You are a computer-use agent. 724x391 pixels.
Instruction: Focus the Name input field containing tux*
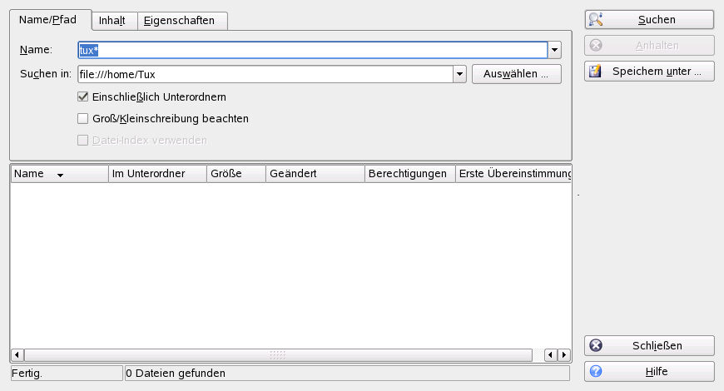[x=313, y=50]
